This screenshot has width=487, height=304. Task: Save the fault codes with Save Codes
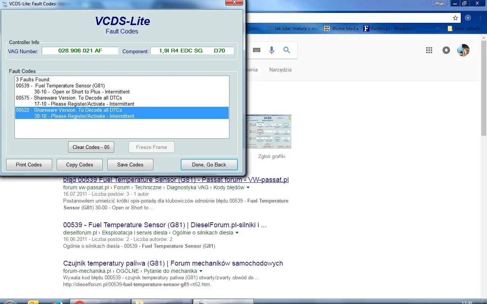click(130, 165)
